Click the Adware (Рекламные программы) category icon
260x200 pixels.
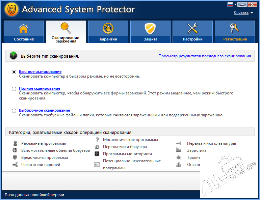coord(15,143)
